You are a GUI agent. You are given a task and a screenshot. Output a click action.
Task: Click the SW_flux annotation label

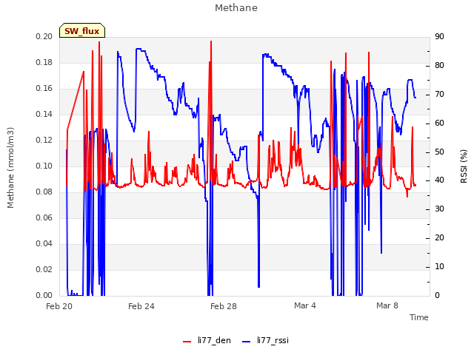tap(82, 31)
